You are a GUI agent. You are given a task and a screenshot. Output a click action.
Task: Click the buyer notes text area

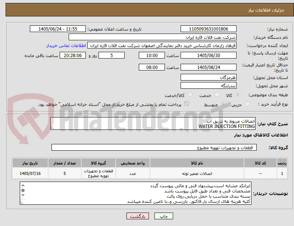coord(135,193)
